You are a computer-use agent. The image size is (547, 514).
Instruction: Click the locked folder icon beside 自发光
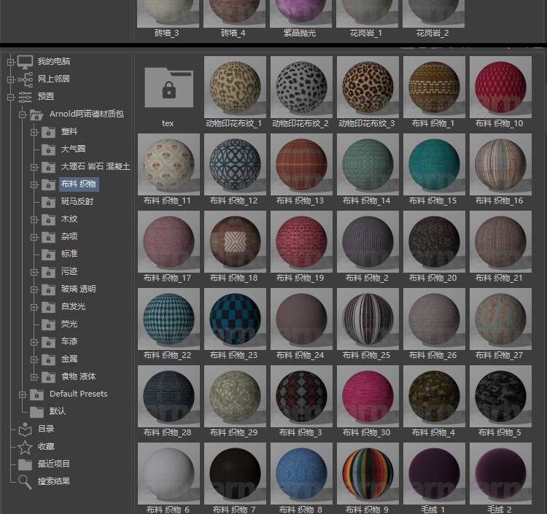click(x=48, y=307)
